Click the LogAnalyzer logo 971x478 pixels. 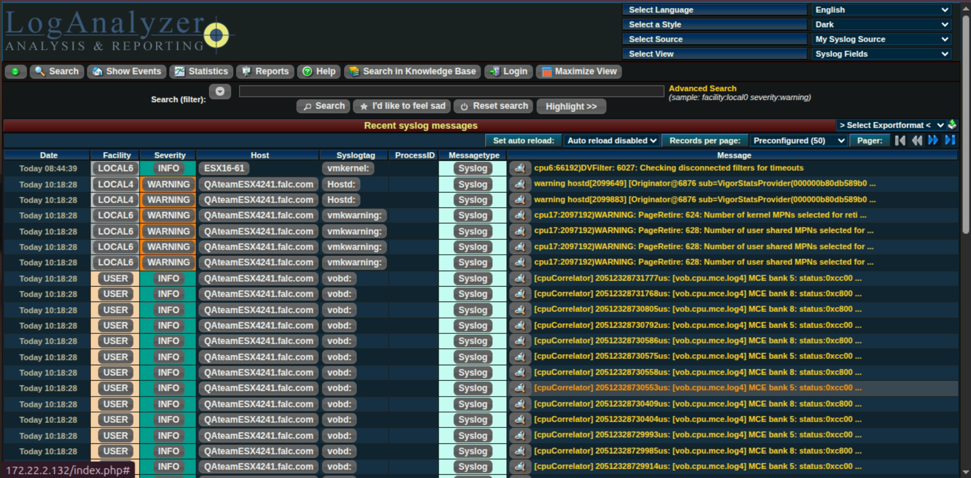(117, 31)
